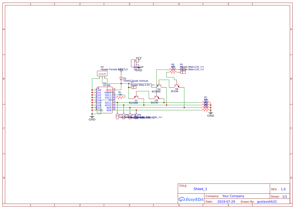Click the OSC1 pin label
The height and width of the screenshot is (209, 295).
108,95
